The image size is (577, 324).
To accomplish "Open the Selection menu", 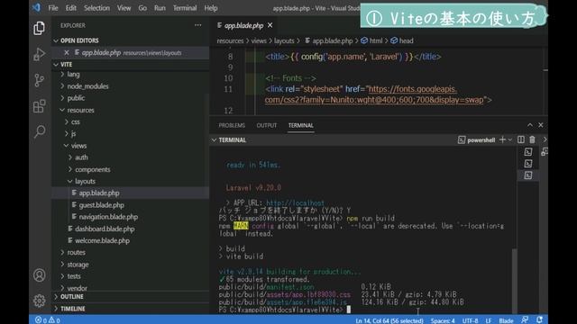I will point(96,8).
